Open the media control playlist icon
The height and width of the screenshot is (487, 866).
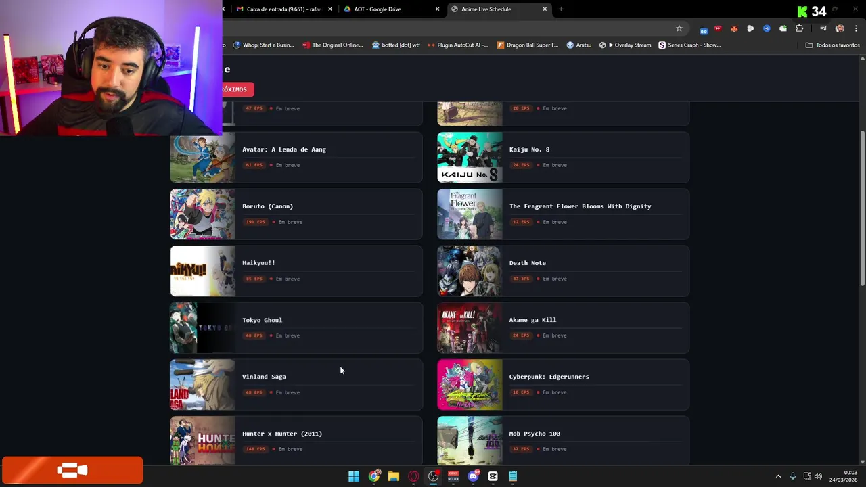(823, 28)
